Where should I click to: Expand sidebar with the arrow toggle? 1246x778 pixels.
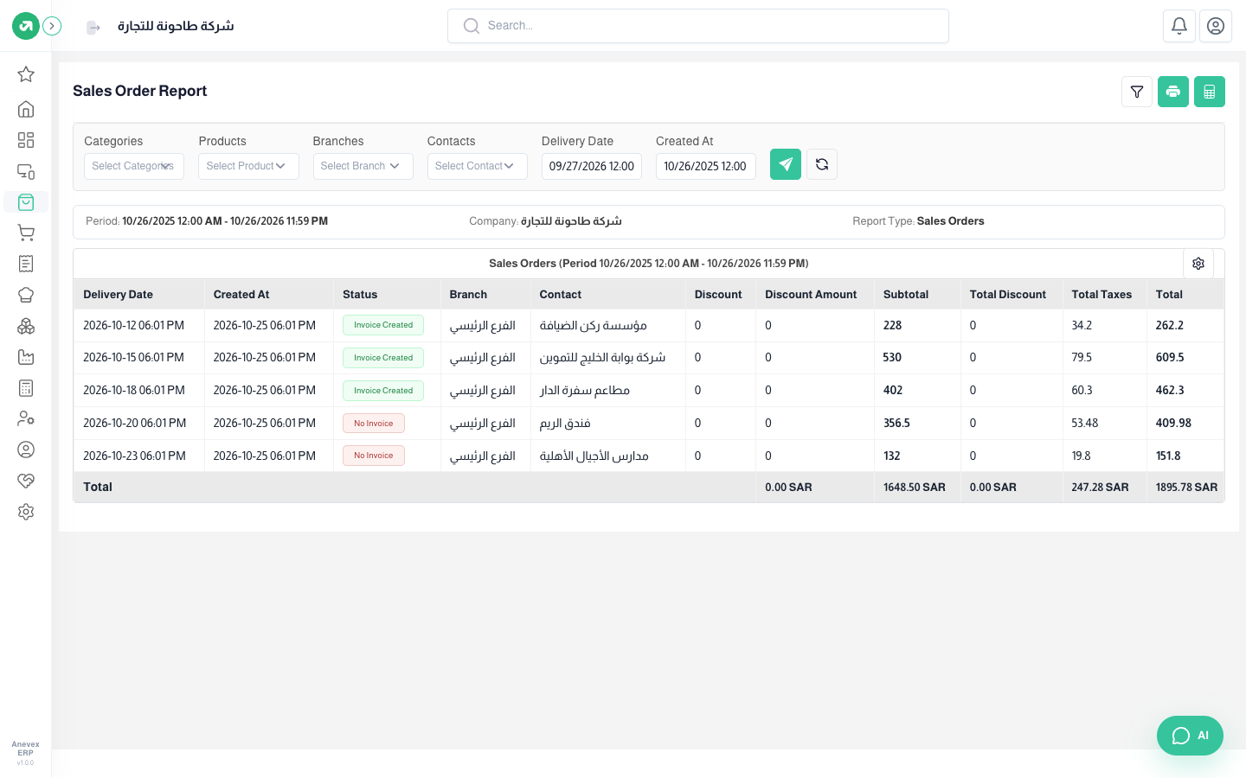coord(52,26)
